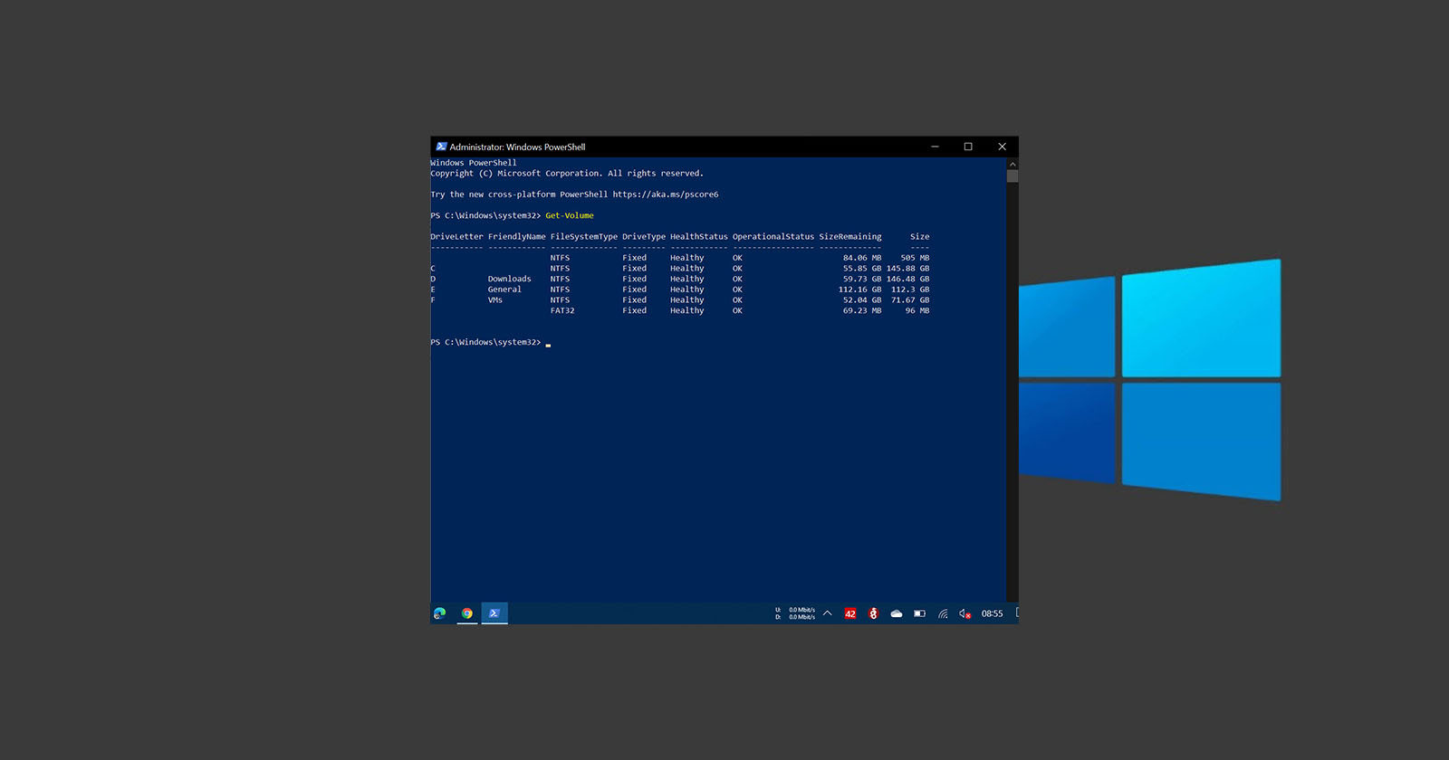Click the PowerShell vertical scrollbar thumb
Screen dimensions: 1449x760
point(1012,176)
